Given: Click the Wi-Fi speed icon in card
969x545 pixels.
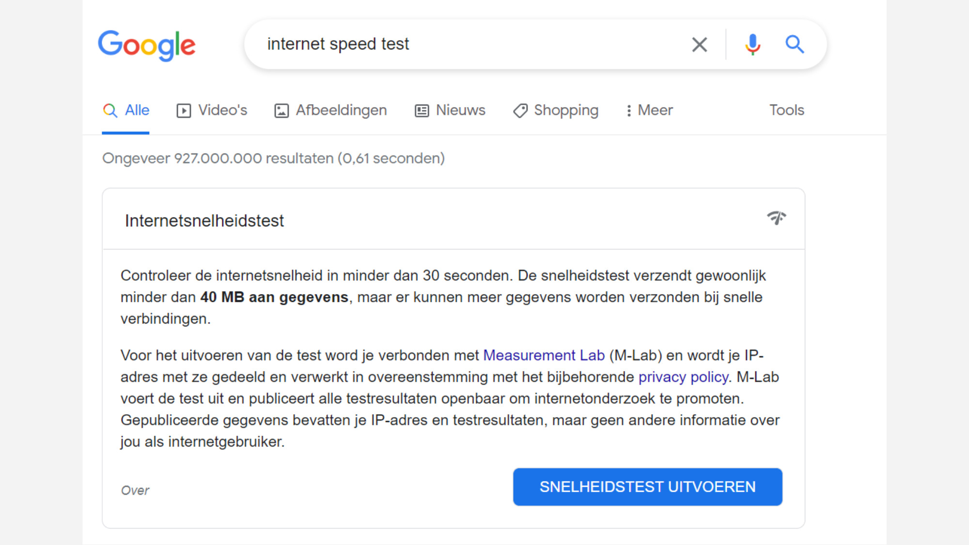Looking at the screenshot, I should pyautogui.click(x=776, y=218).
